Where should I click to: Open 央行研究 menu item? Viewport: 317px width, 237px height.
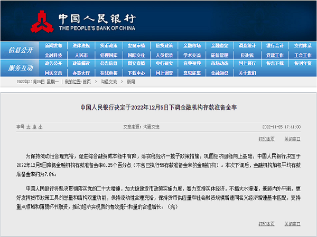(164, 64)
